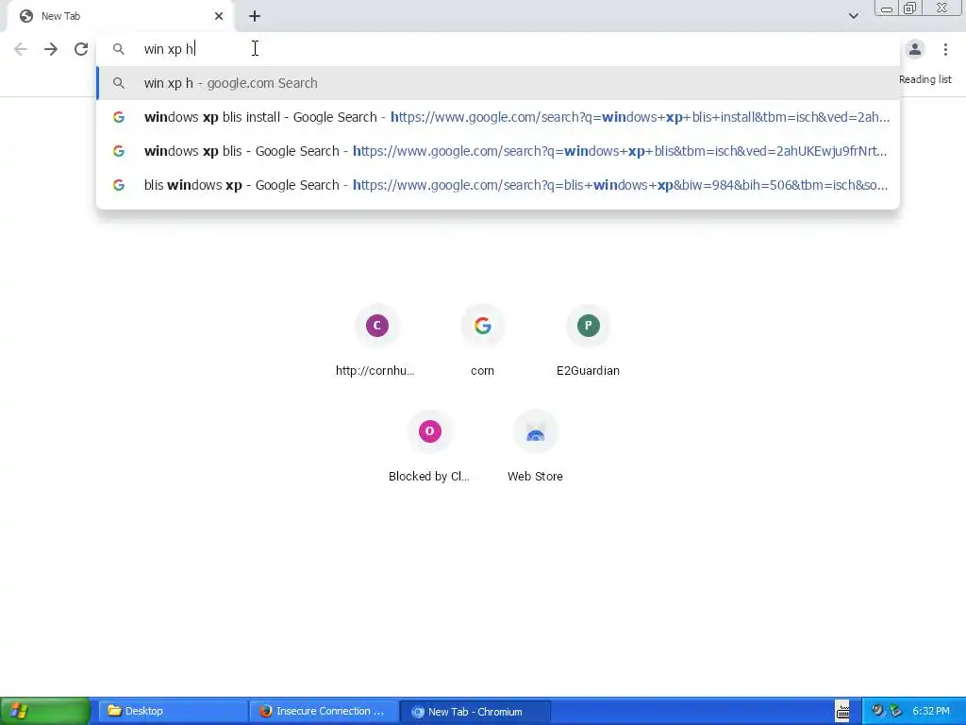Open a new tab with plus button
This screenshot has width=966, height=725.
tap(255, 16)
